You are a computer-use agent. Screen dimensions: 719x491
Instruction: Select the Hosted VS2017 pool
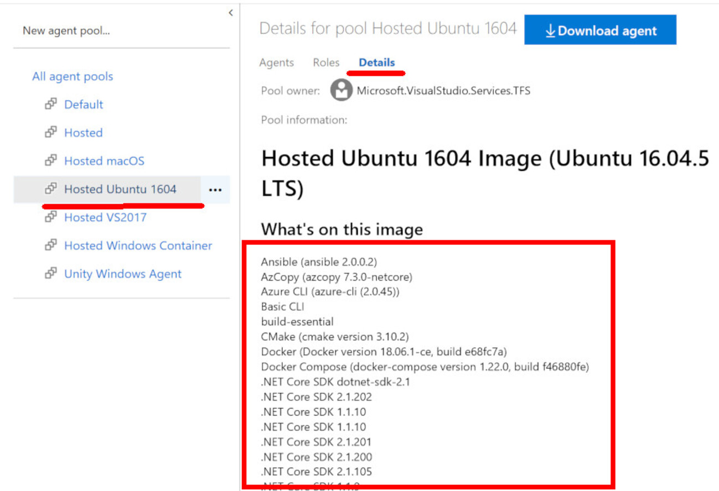[x=105, y=217]
